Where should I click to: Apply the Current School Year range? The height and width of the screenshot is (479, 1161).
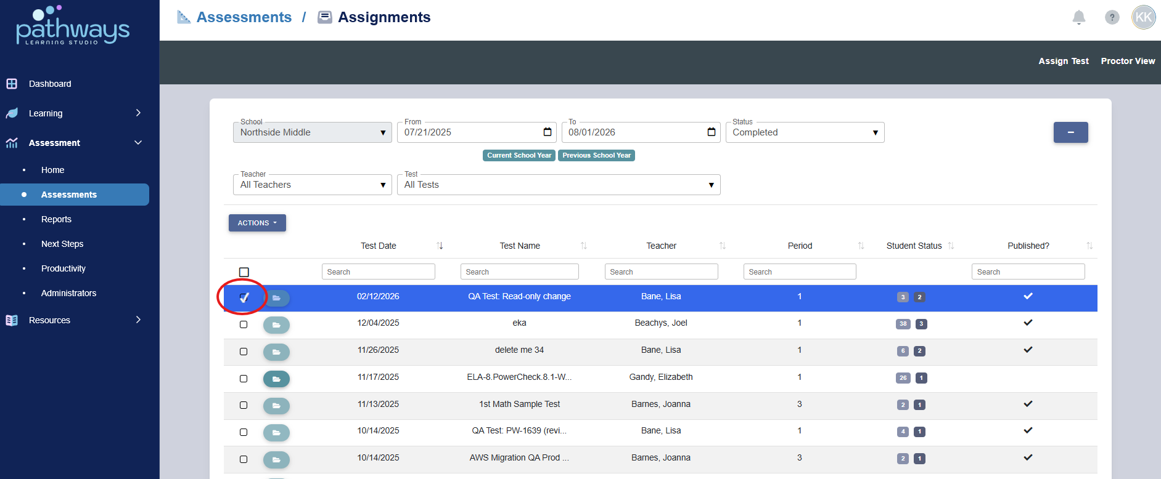pos(519,155)
